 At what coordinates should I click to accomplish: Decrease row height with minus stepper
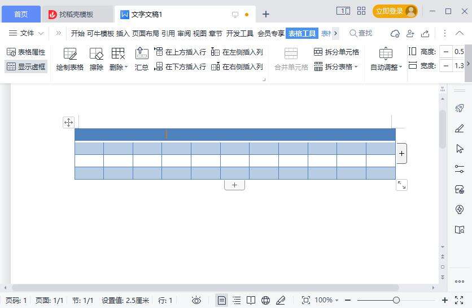tap(446, 52)
